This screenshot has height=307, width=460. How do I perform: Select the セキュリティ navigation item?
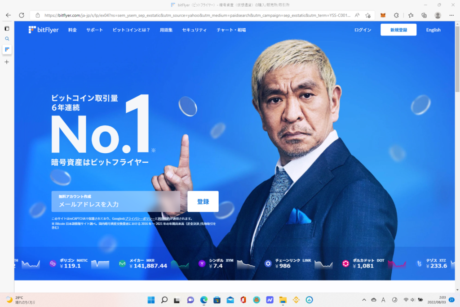(x=194, y=30)
